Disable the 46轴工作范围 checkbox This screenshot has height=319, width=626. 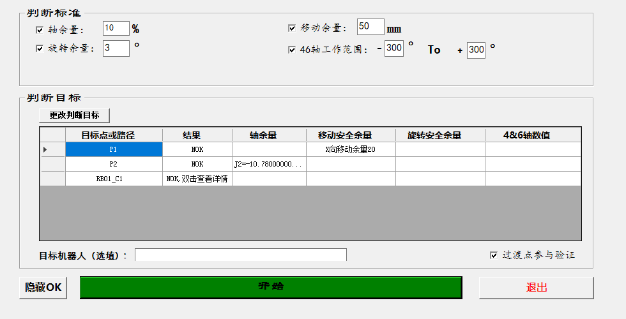tap(292, 49)
